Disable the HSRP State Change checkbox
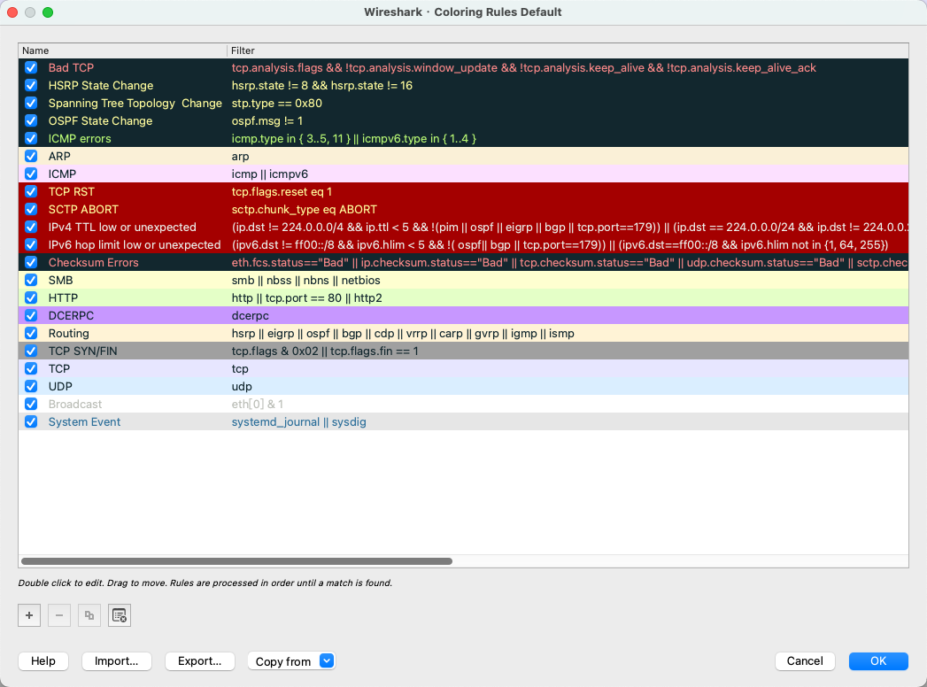The height and width of the screenshot is (687, 927). (x=31, y=86)
